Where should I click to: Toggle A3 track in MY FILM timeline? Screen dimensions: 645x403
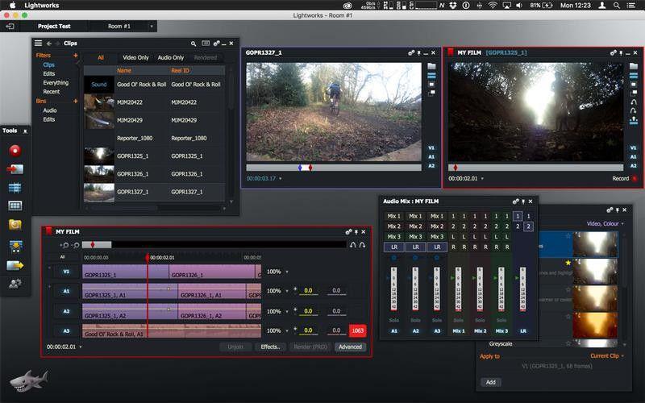66,331
